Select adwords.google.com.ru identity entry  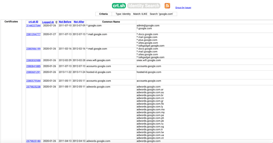pyautogui.click(x=150, y=124)
